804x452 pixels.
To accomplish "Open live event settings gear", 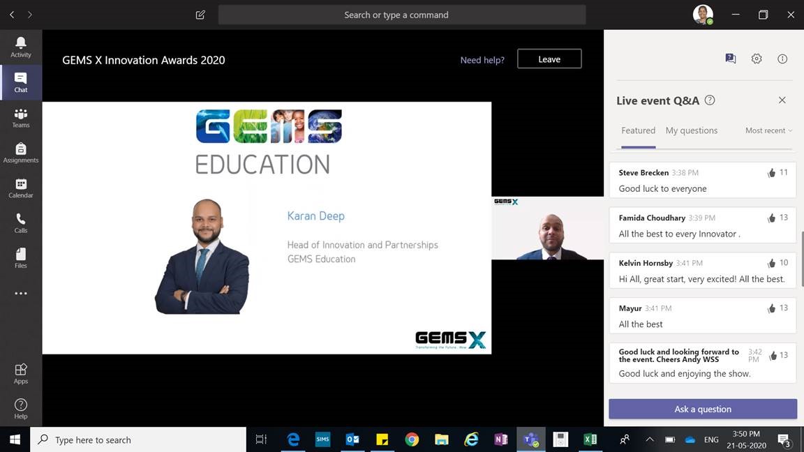I will [757, 59].
